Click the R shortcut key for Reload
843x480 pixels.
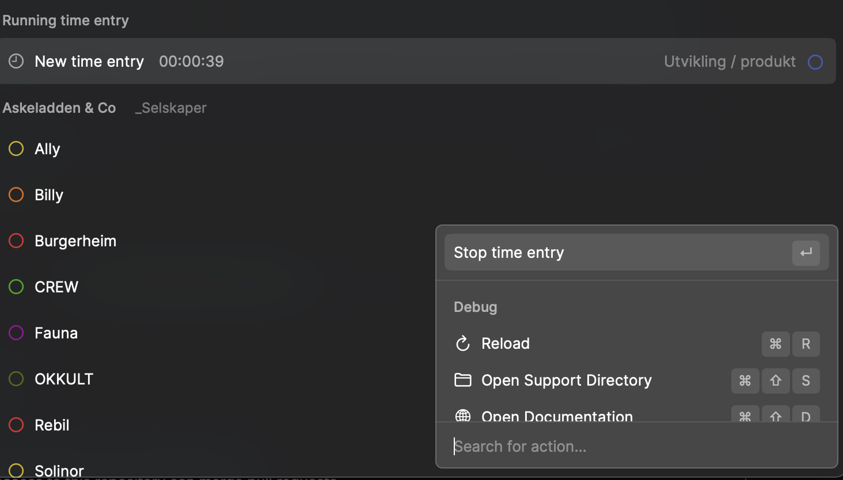(x=806, y=344)
